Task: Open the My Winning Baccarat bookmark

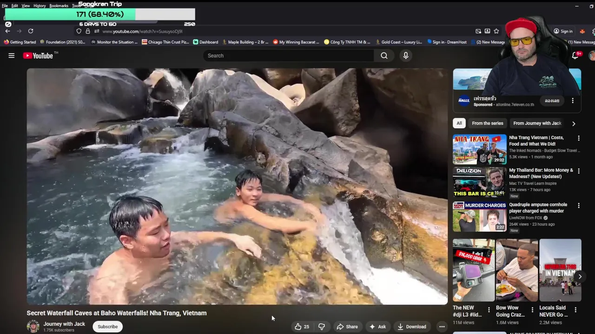Action: [296, 42]
